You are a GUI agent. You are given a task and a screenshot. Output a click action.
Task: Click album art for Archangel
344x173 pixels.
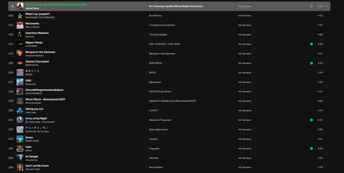coord(20,158)
